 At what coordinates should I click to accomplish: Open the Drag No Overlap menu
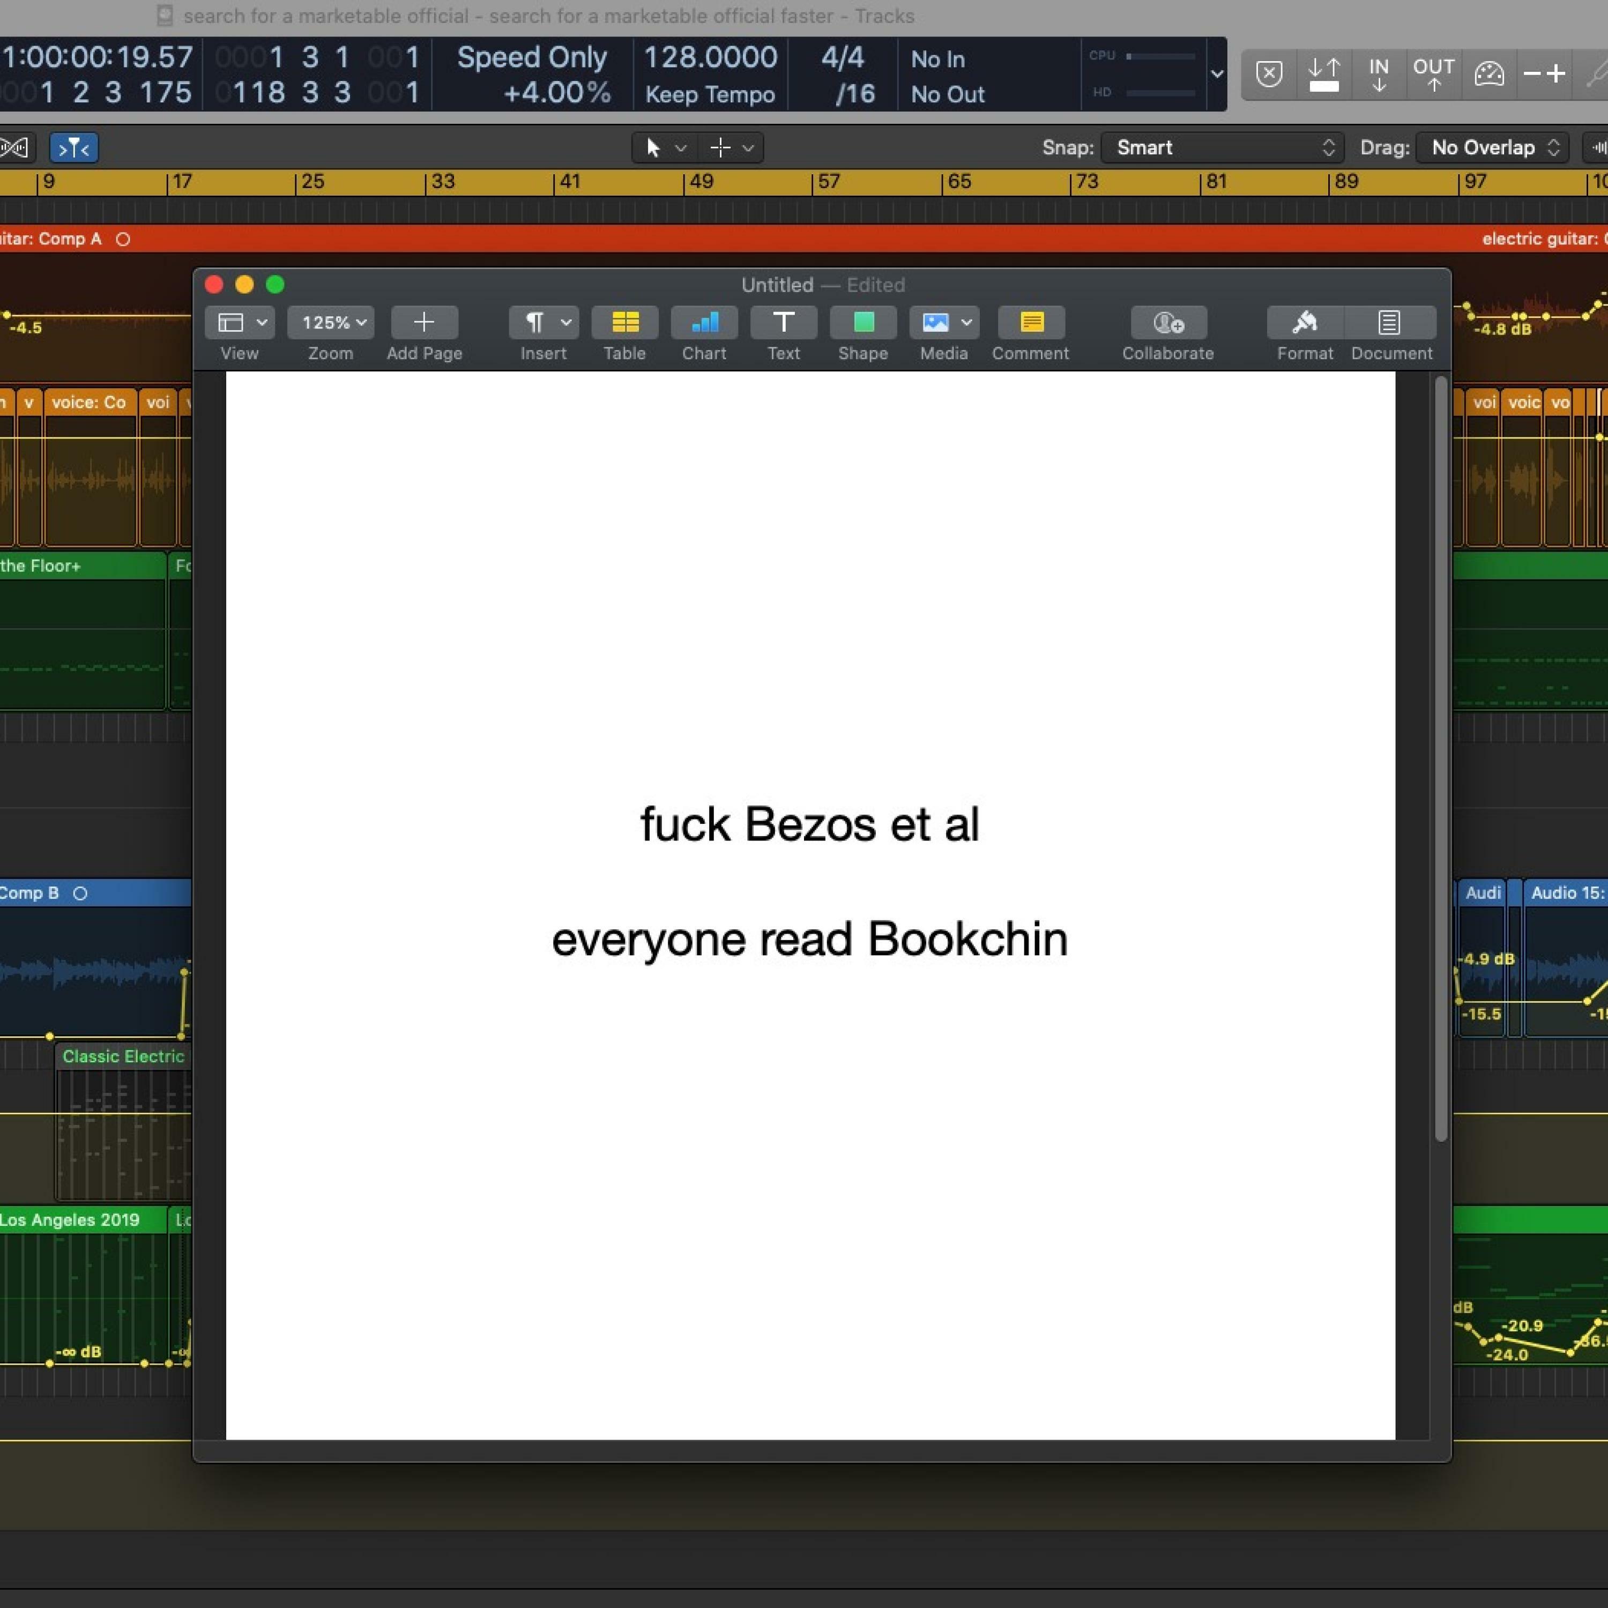[x=1492, y=148]
